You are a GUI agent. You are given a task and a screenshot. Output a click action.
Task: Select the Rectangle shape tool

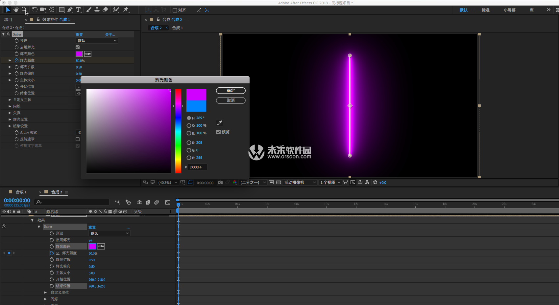62,10
